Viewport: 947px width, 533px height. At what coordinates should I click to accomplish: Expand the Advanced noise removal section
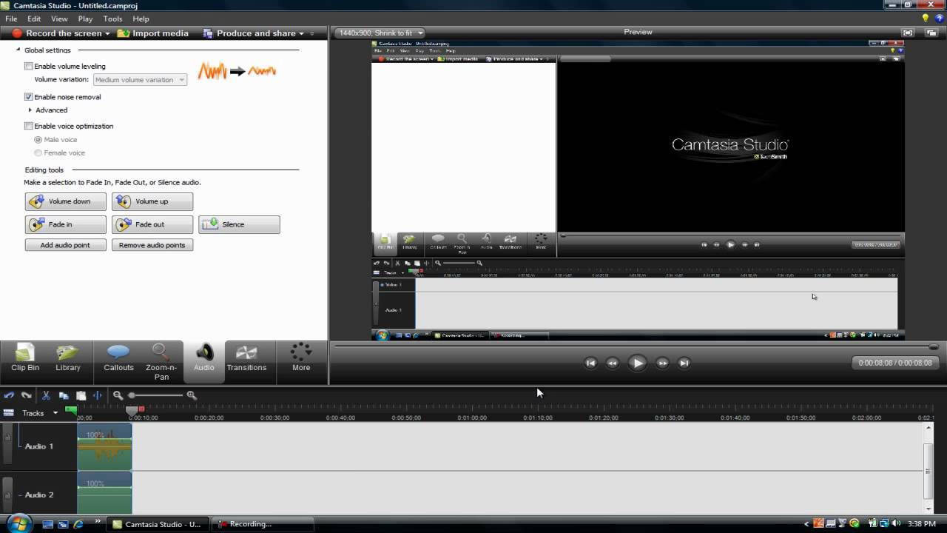coord(30,110)
